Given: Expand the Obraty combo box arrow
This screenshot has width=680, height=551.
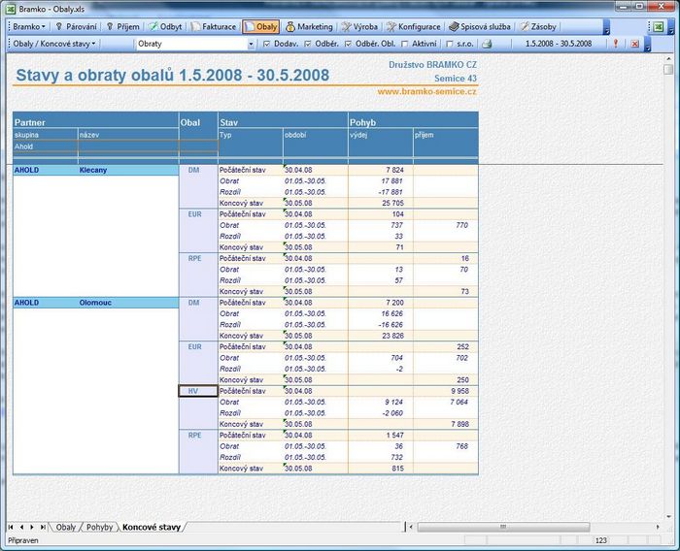Looking at the screenshot, I should 251,45.
